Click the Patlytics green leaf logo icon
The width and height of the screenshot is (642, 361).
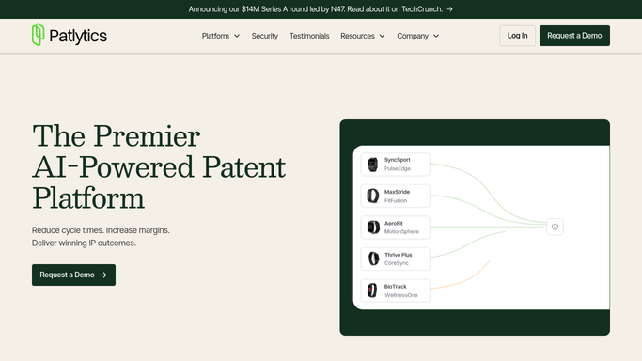[39, 35]
